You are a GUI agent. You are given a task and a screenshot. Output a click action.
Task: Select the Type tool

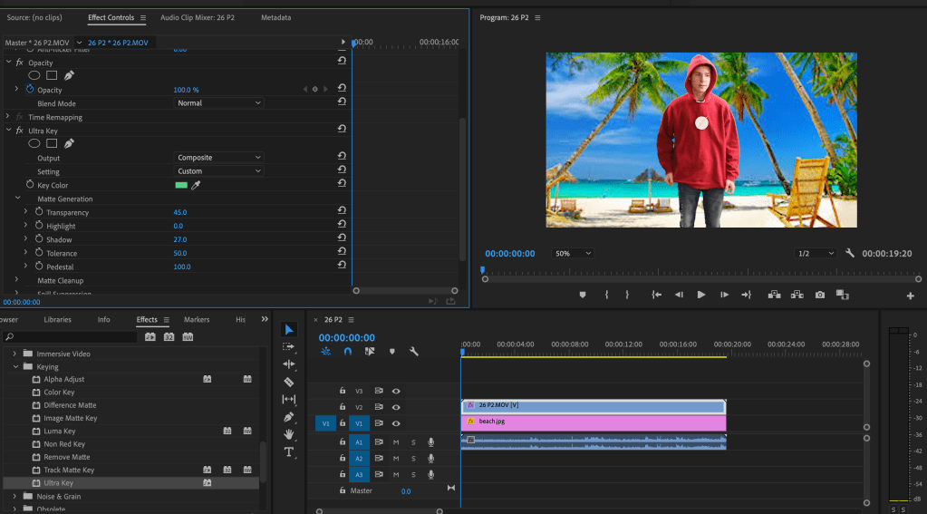click(288, 451)
